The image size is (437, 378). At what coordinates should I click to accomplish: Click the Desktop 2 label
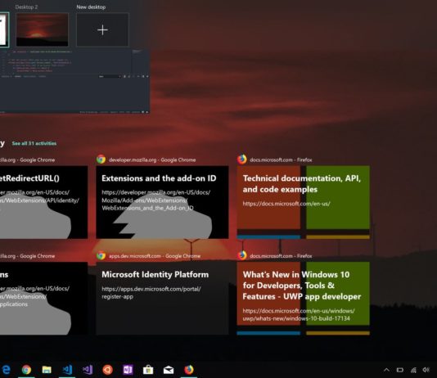click(26, 7)
